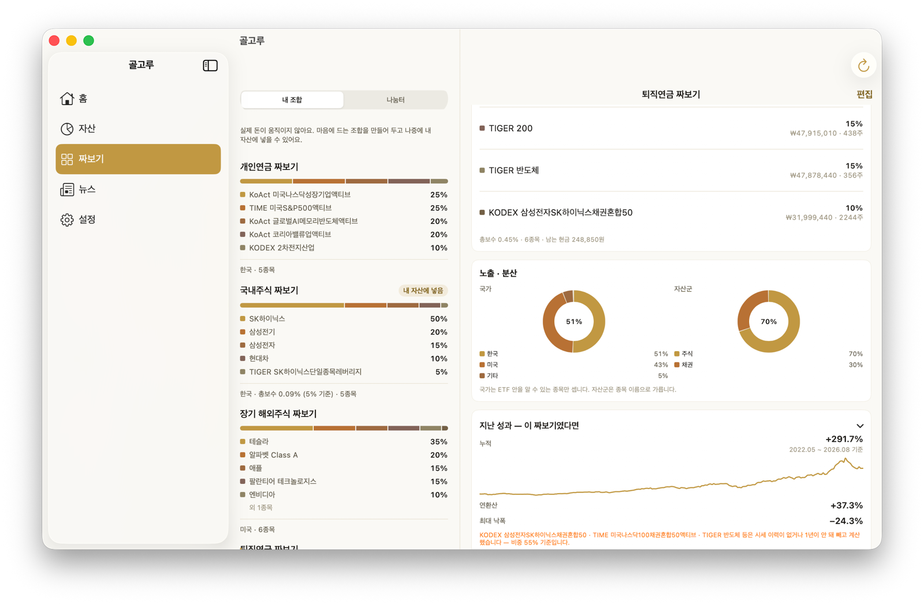Open 설정 in the sidebar
Image resolution: width=924 pixels, height=605 pixels.
138,220
